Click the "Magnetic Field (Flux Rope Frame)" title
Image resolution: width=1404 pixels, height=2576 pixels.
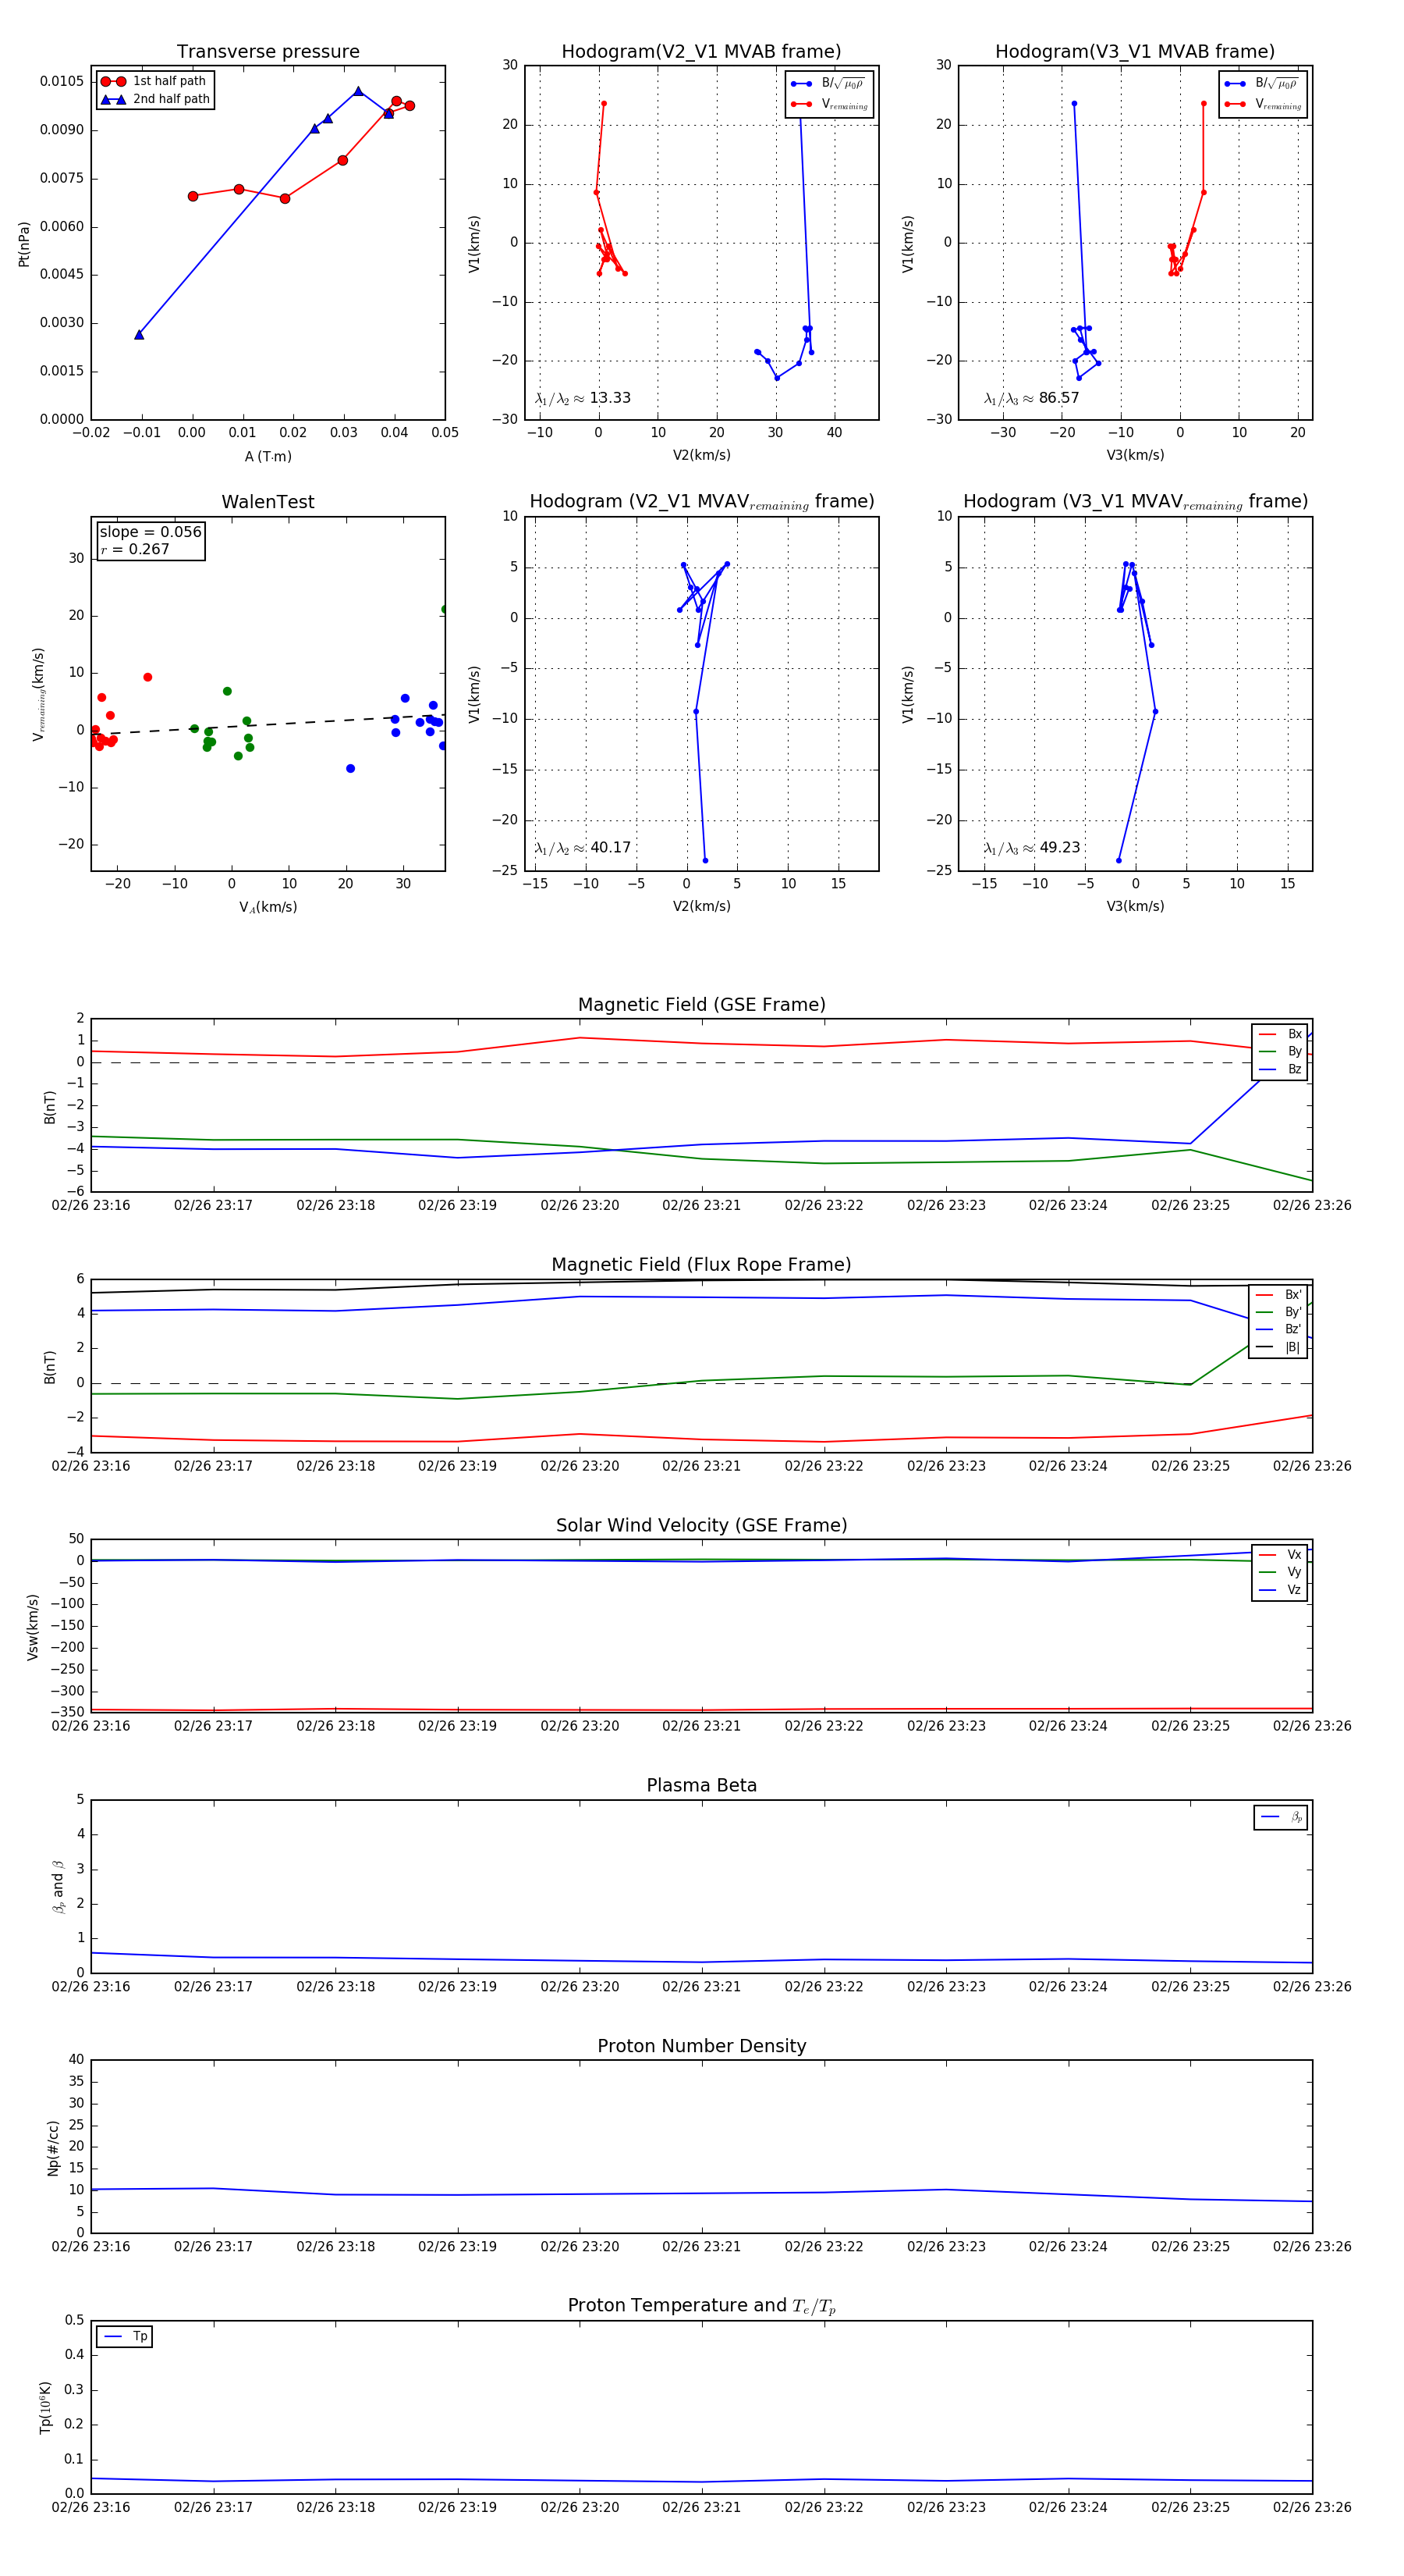click(701, 1265)
